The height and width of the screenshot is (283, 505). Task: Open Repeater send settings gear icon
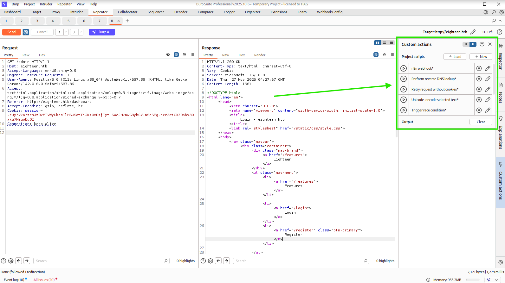click(x=26, y=32)
